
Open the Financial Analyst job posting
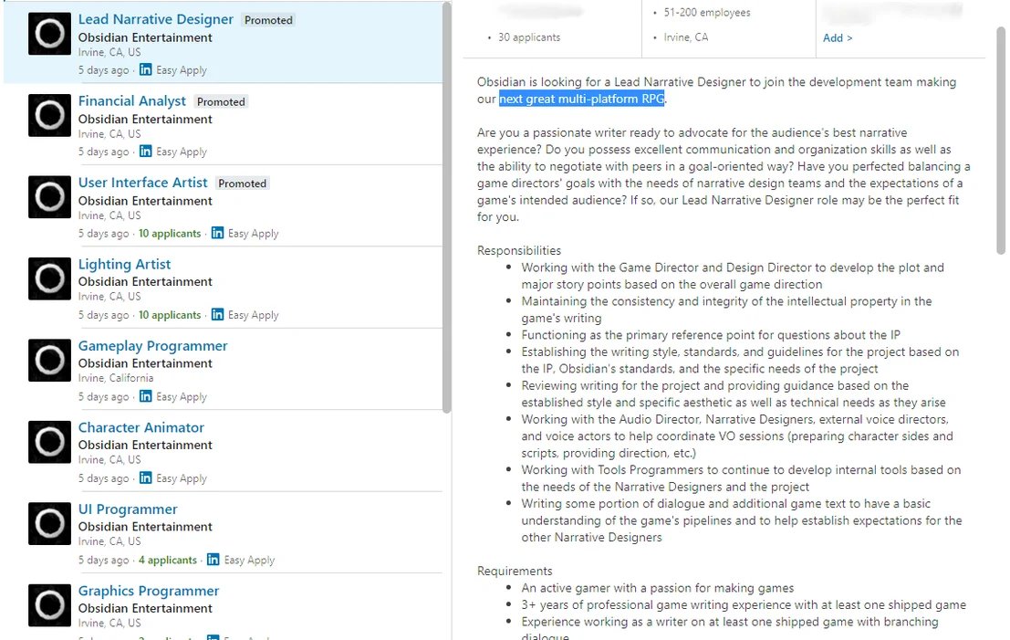click(131, 101)
